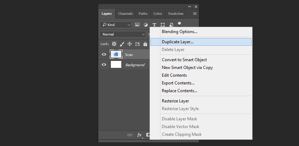Open the fx layer style menu

pyautogui.click(x=139, y=135)
